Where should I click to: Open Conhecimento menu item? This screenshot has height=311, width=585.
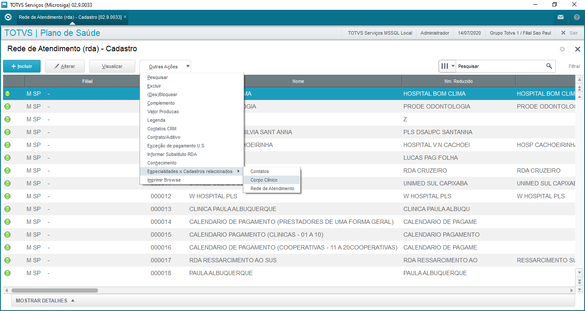192,163
